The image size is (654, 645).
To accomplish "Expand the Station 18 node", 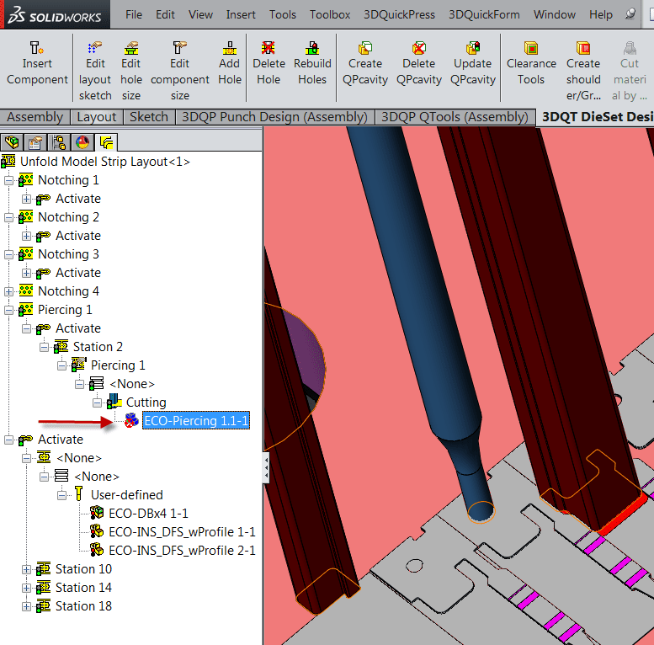I will coord(26,606).
